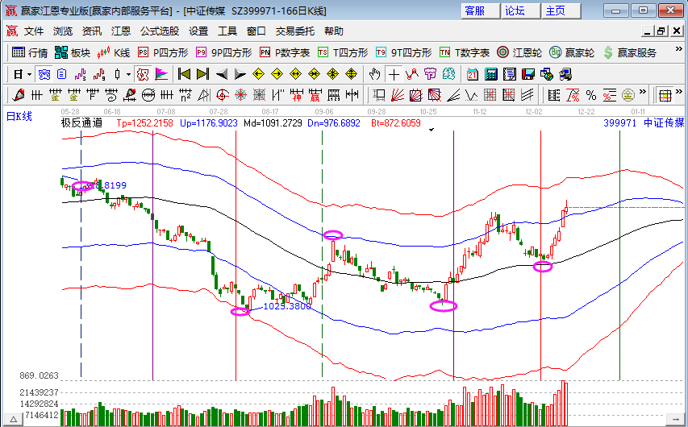This screenshot has width=688, height=427.
Task: Open 9P四方形 tool
Action: (x=223, y=52)
